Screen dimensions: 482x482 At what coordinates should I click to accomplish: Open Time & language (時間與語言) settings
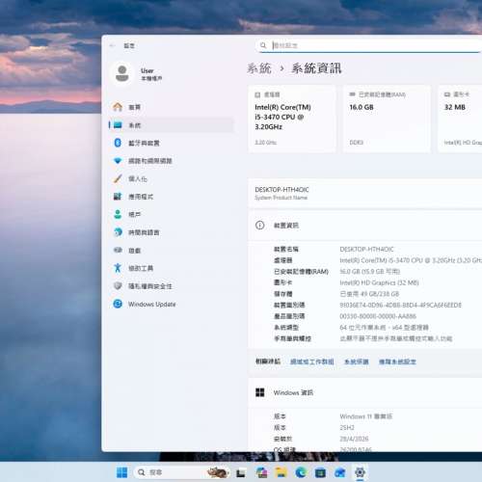(172, 232)
